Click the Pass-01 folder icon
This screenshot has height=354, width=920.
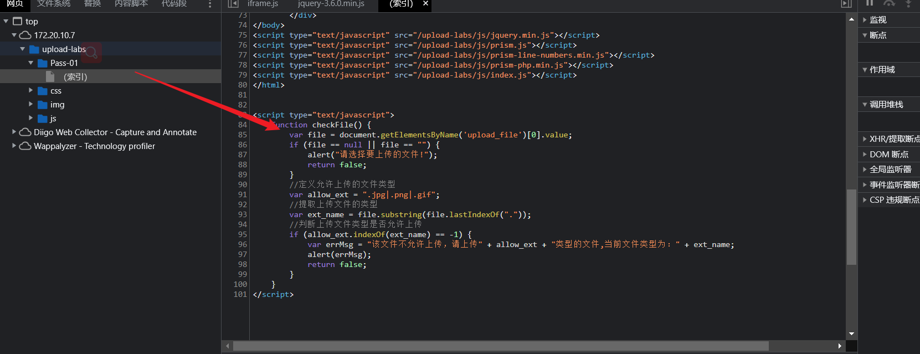point(43,63)
